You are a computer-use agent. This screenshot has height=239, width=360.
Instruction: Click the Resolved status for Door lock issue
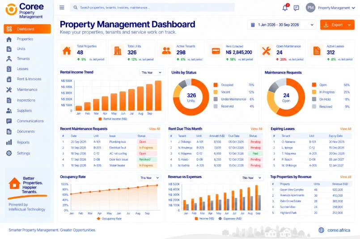(147, 160)
